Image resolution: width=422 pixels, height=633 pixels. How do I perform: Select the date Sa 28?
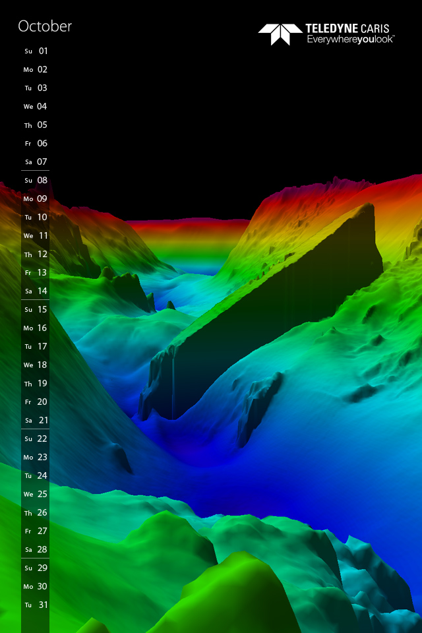[x=36, y=549]
